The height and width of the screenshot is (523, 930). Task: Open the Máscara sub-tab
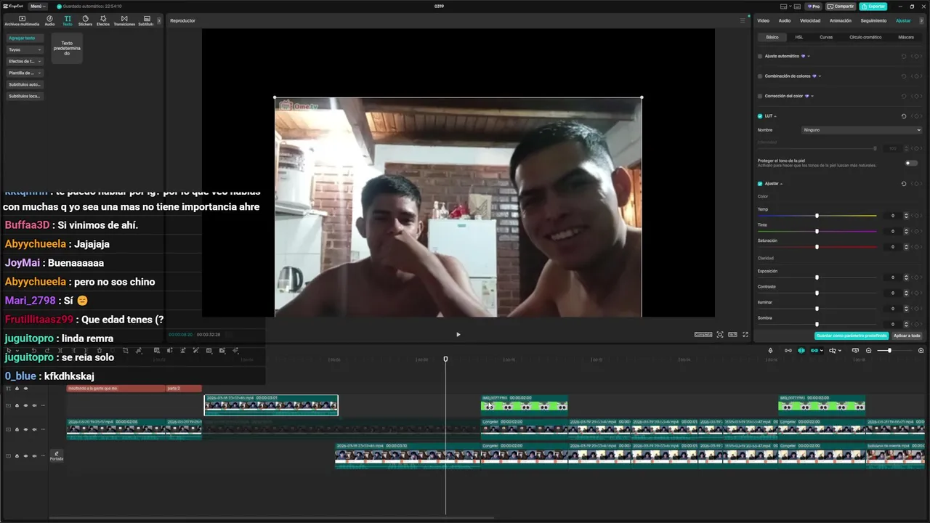(x=906, y=37)
